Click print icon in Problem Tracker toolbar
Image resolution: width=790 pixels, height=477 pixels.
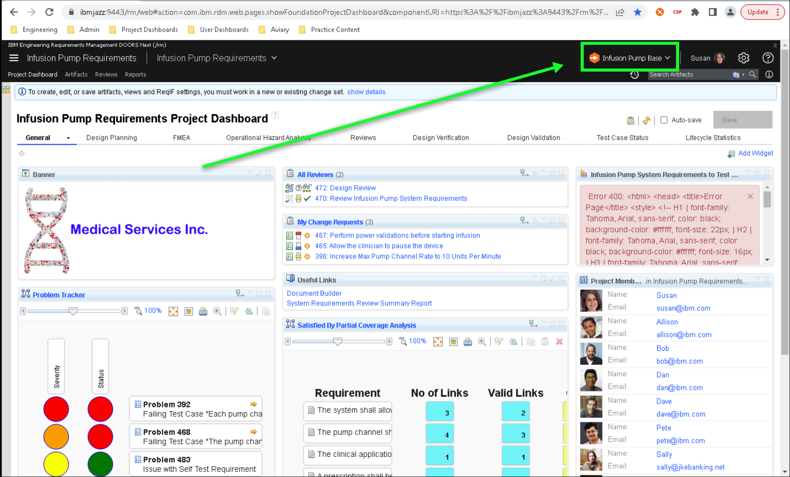click(x=203, y=311)
